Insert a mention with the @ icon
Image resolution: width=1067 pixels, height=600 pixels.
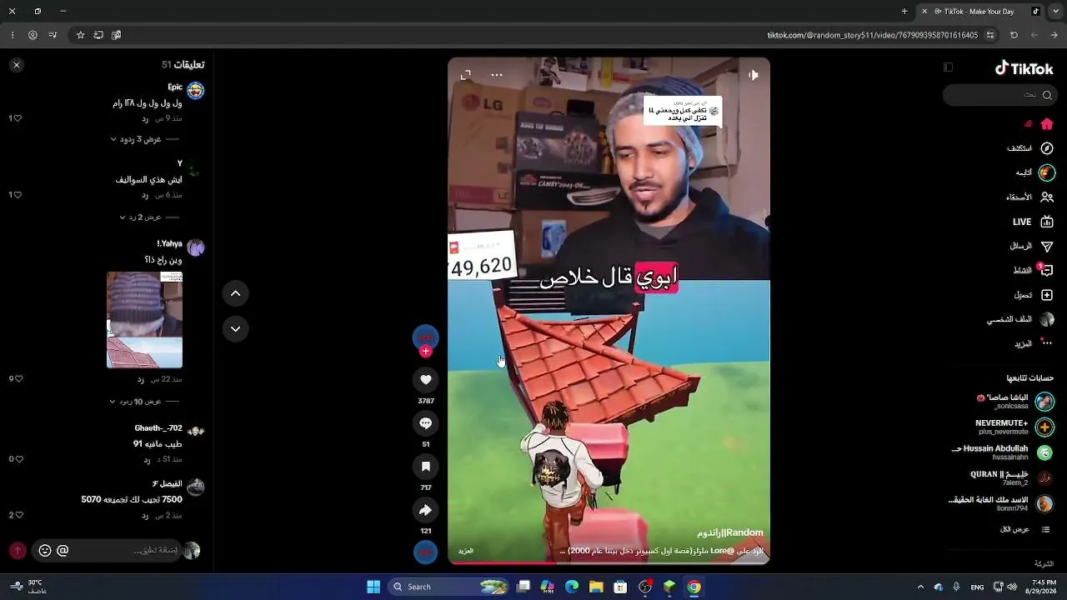[x=63, y=551]
